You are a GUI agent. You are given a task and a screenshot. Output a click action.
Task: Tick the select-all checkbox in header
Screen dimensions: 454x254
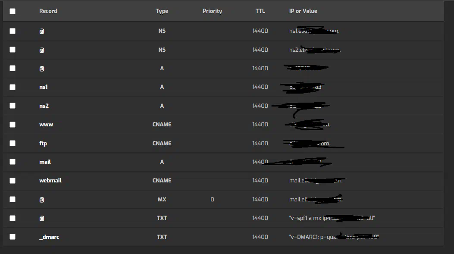[13, 11]
